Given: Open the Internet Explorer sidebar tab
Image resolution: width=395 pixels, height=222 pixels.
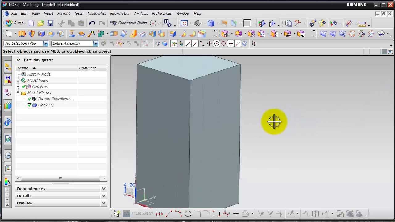Looking at the screenshot, I should point(8,139).
